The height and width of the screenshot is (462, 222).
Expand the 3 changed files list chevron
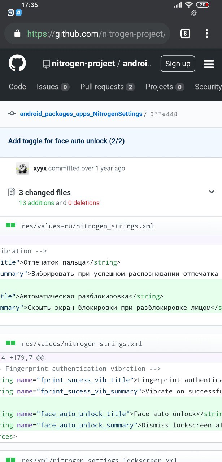212,192
